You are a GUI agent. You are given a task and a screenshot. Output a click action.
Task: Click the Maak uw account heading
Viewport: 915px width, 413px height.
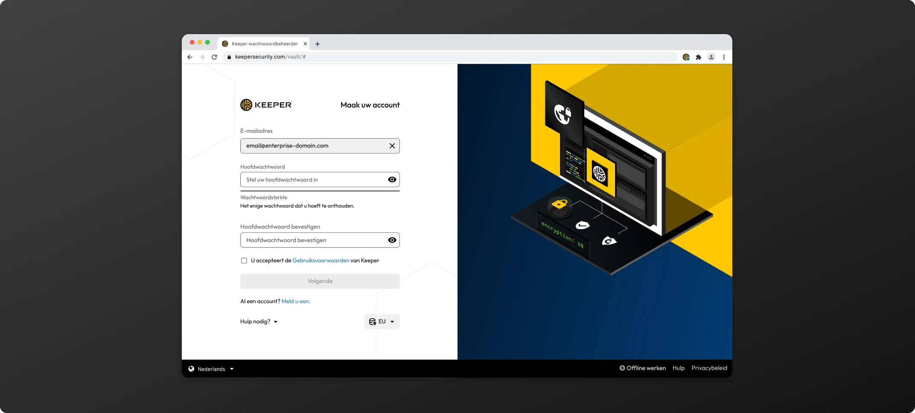370,105
